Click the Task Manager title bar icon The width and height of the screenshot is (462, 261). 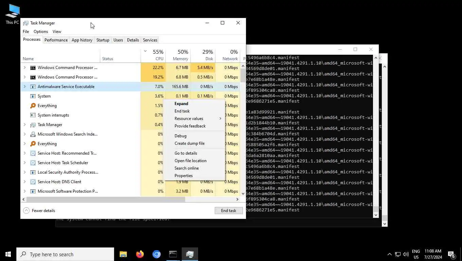click(x=26, y=23)
